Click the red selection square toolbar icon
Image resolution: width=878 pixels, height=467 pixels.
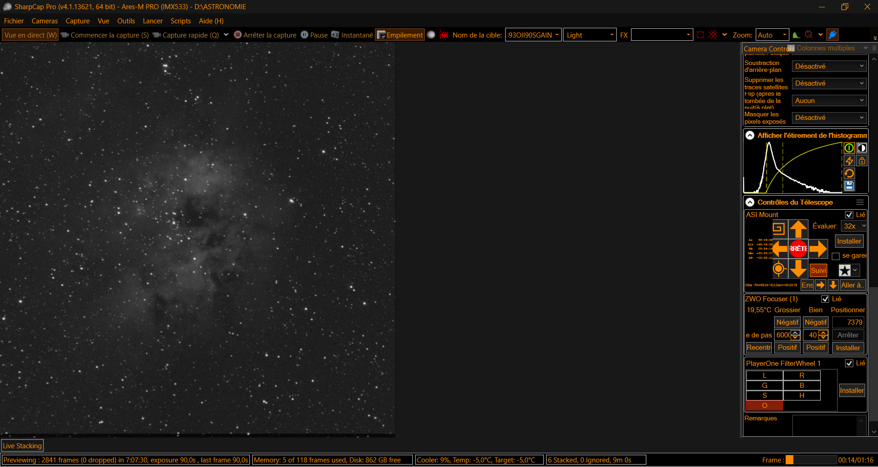click(700, 35)
